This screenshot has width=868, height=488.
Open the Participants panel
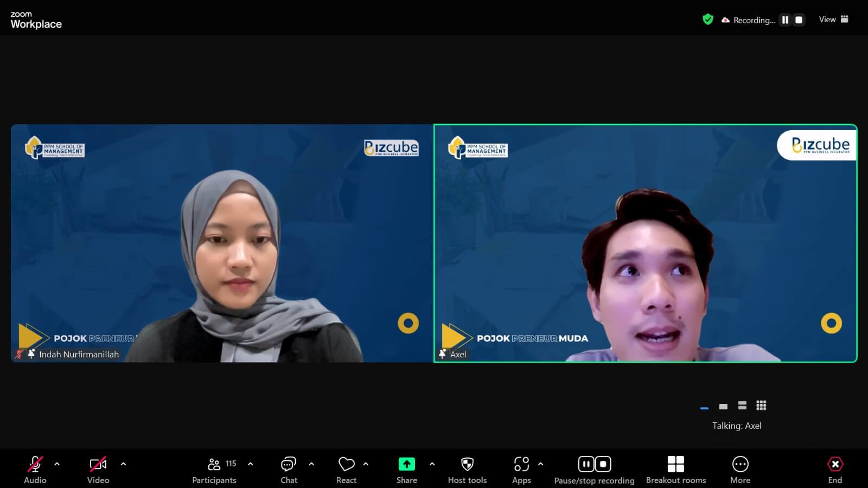214,470
